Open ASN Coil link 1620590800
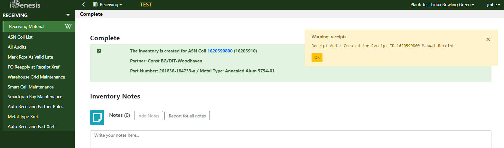 [220, 51]
